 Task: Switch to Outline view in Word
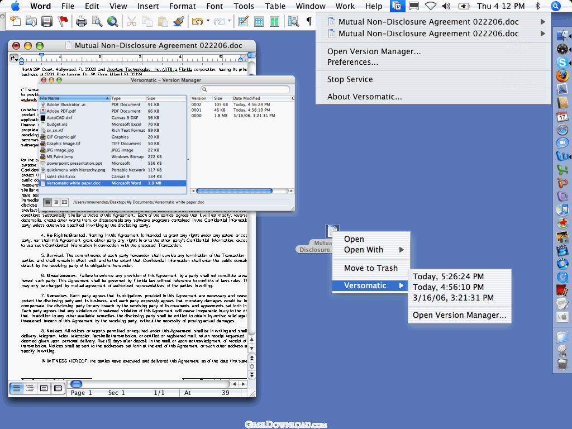pyautogui.click(x=30, y=388)
